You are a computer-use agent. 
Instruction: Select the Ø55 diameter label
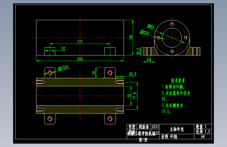coord(151,27)
